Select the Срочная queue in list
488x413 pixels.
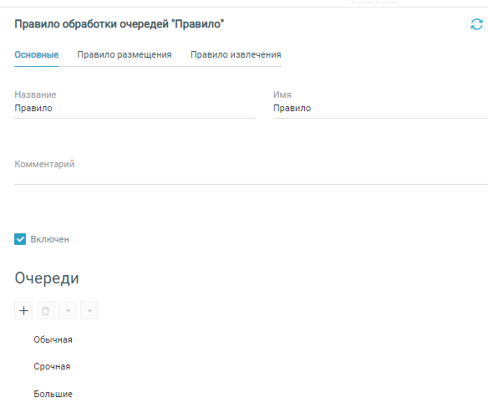pos(52,366)
